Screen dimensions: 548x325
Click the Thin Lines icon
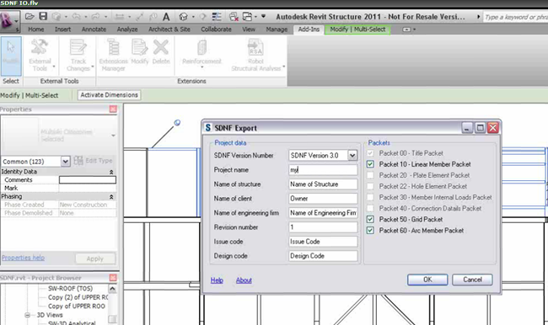[217, 16]
